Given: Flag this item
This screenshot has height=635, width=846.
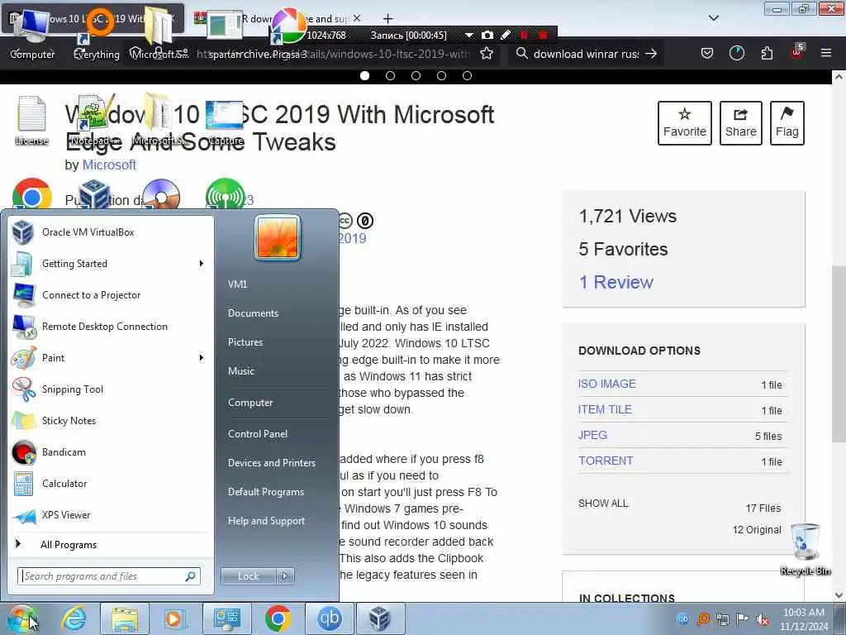Looking at the screenshot, I should coord(787,123).
